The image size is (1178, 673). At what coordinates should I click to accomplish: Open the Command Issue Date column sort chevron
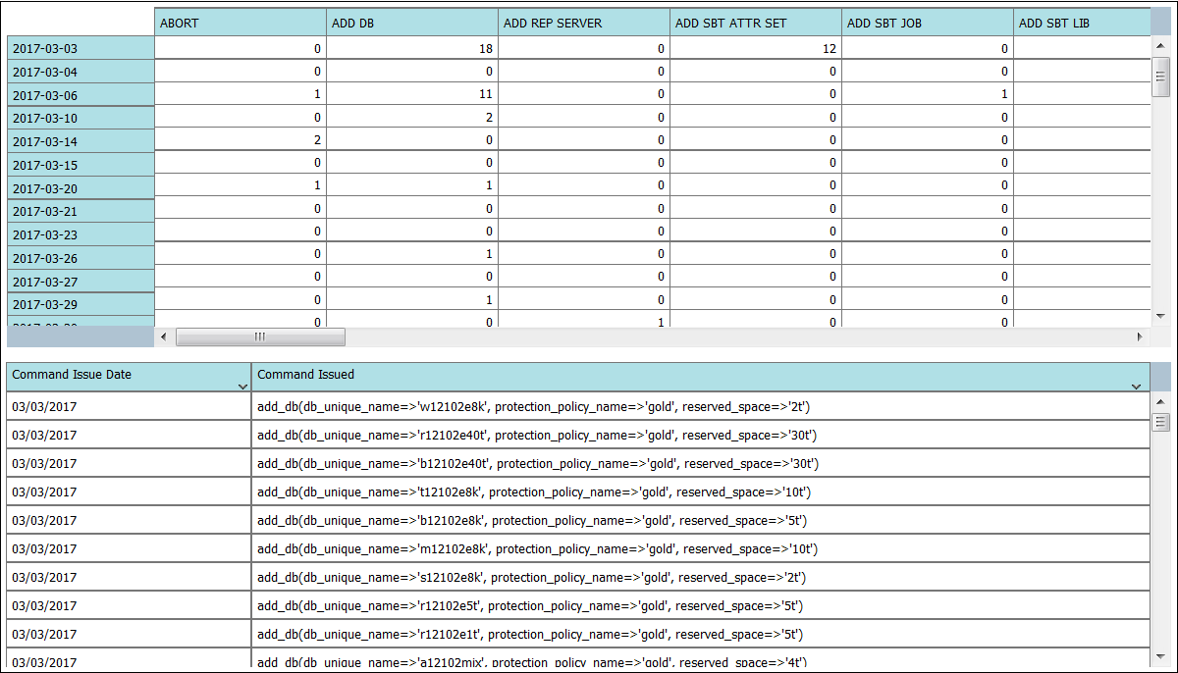click(x=242, y=388)
